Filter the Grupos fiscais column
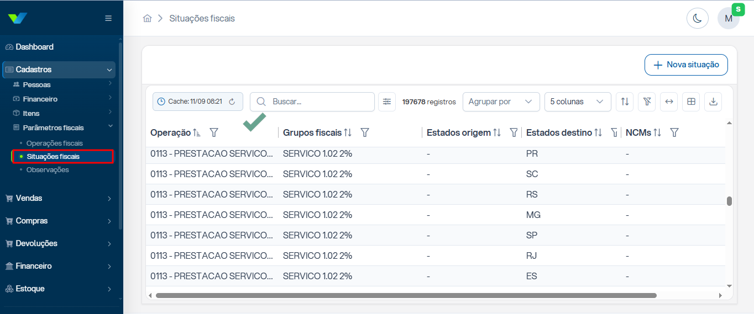This screenshot has width=754, height=314. tap(365, 132)
